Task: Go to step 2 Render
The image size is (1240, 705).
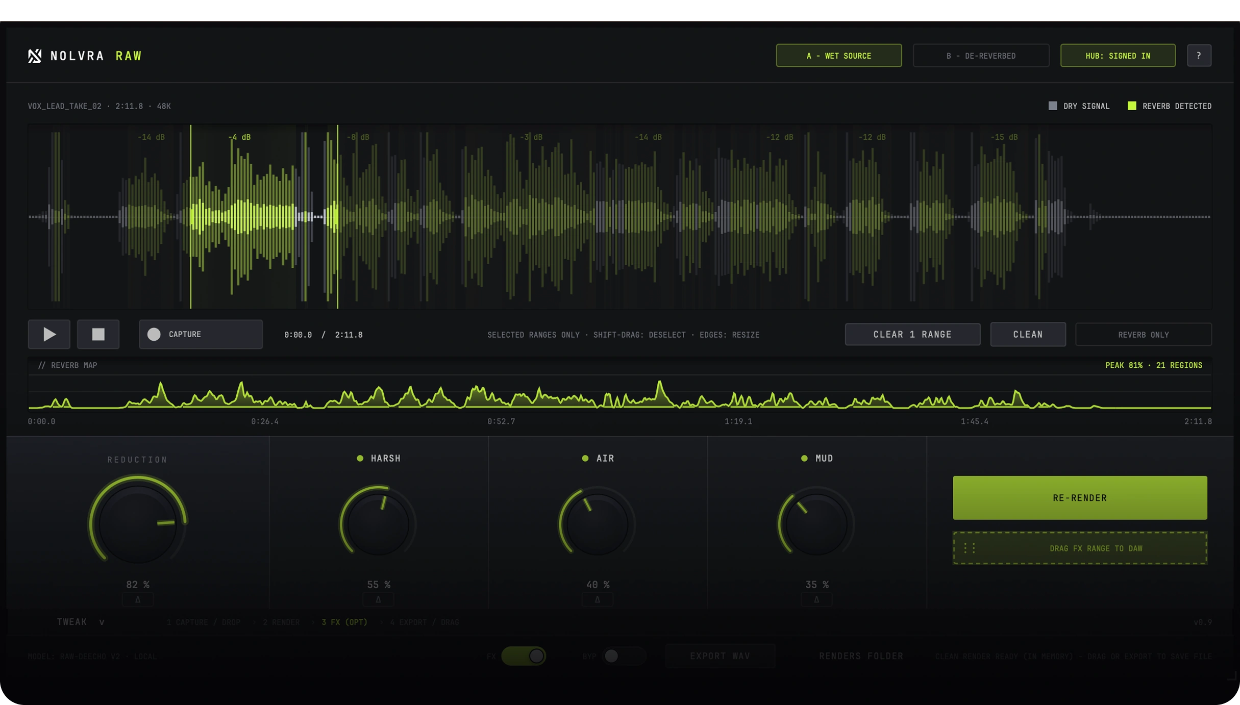Action: pyautogui.click(x=281, y=622)
